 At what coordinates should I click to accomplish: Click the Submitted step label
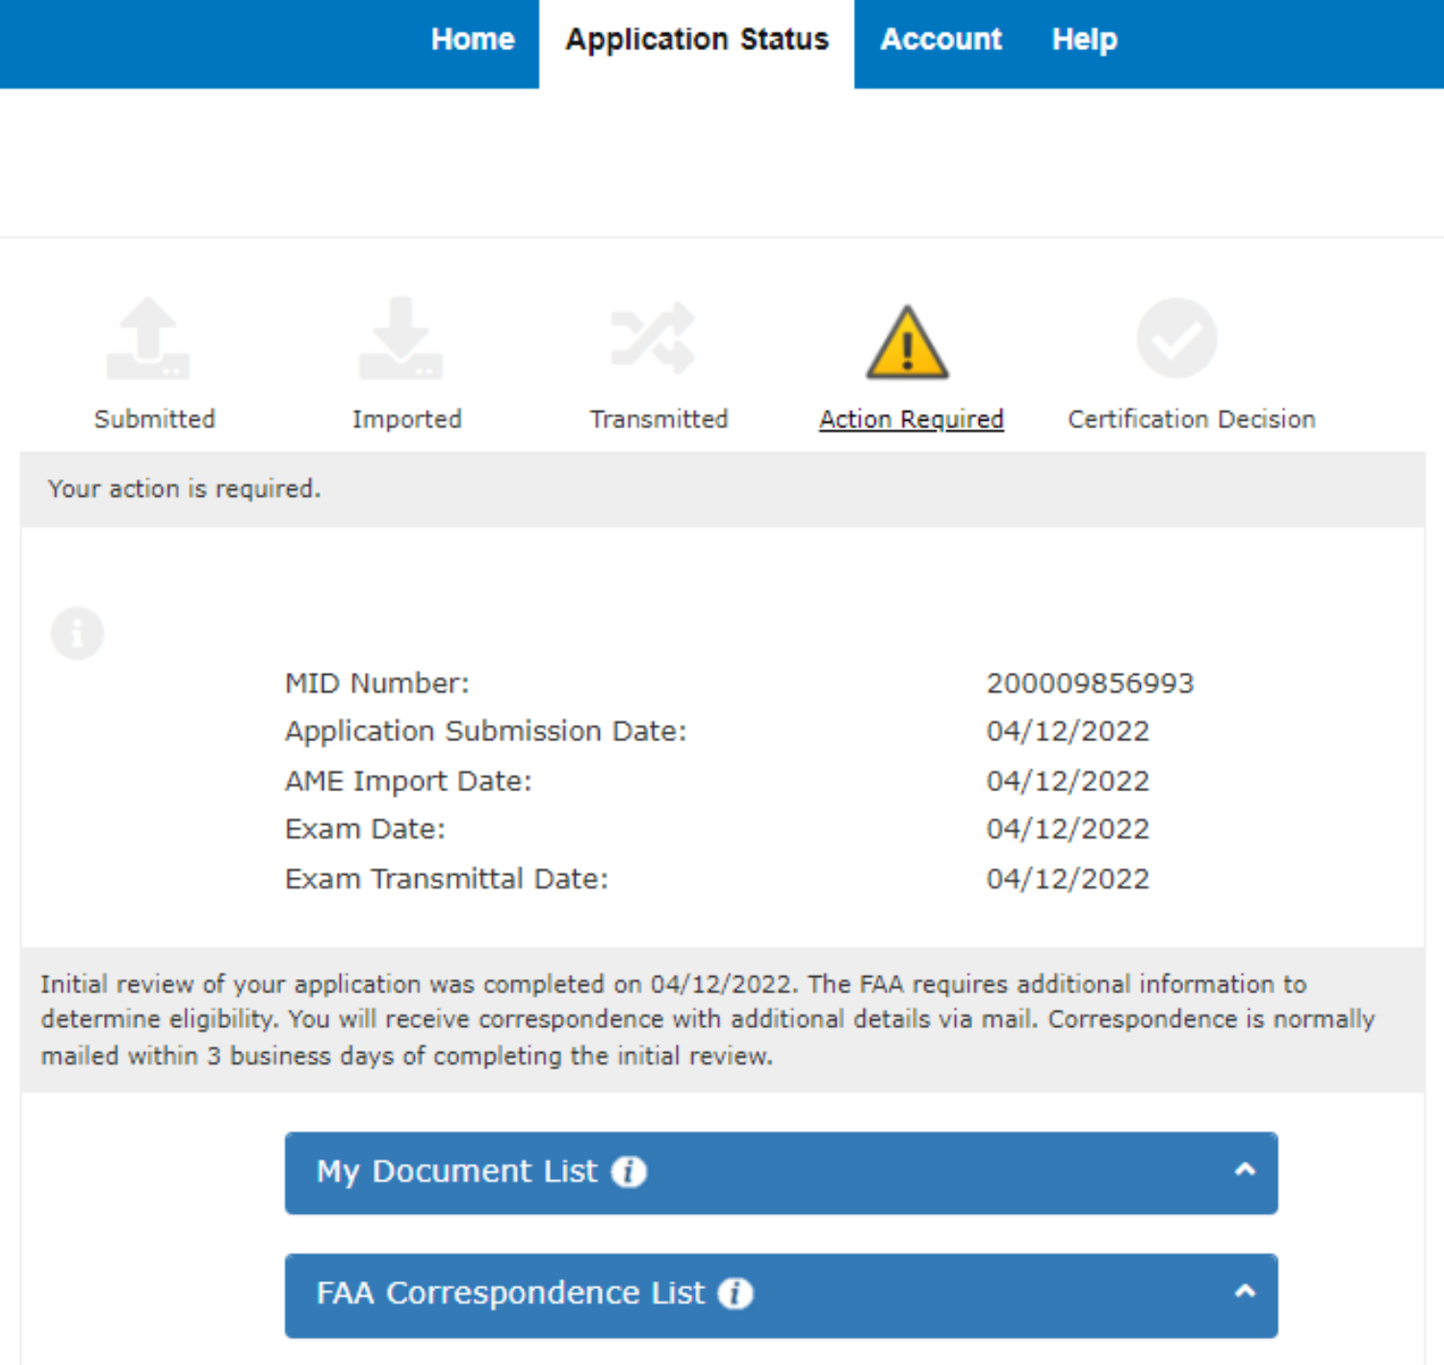154,420
